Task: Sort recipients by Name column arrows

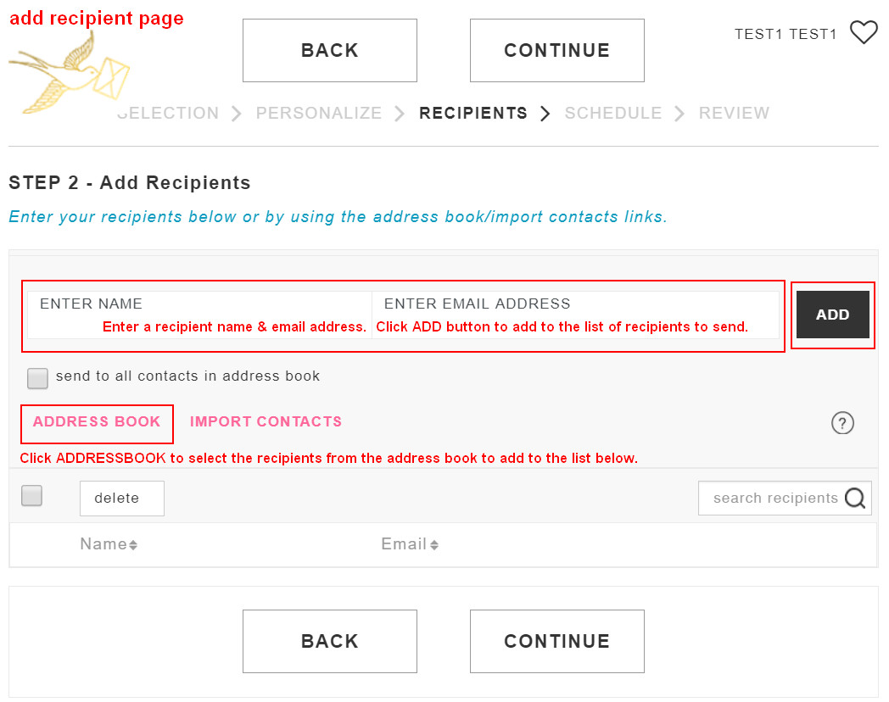Action: click(x=133, y=544)
